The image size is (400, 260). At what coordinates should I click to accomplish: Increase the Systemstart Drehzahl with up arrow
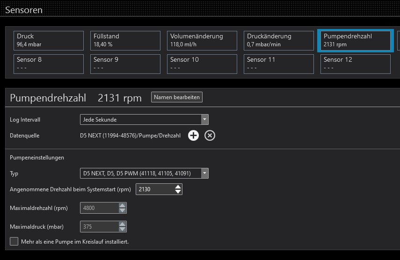click(178, 187)
